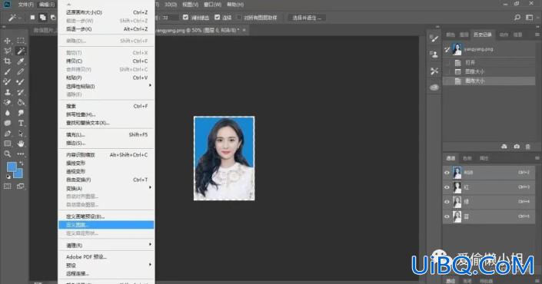Select the Eyedropper tool

click(21, 61)
